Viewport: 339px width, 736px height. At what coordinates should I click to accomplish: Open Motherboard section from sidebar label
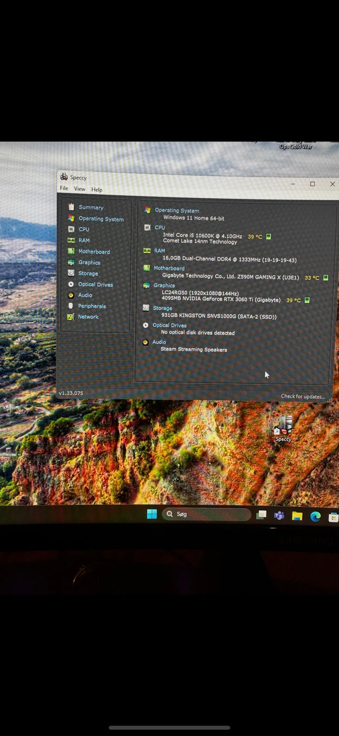tap(94, 251)
